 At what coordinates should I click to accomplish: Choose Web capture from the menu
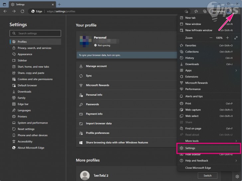pos(209,110)
